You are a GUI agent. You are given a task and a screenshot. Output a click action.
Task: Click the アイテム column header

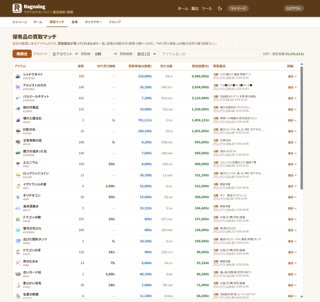[20, 66]
